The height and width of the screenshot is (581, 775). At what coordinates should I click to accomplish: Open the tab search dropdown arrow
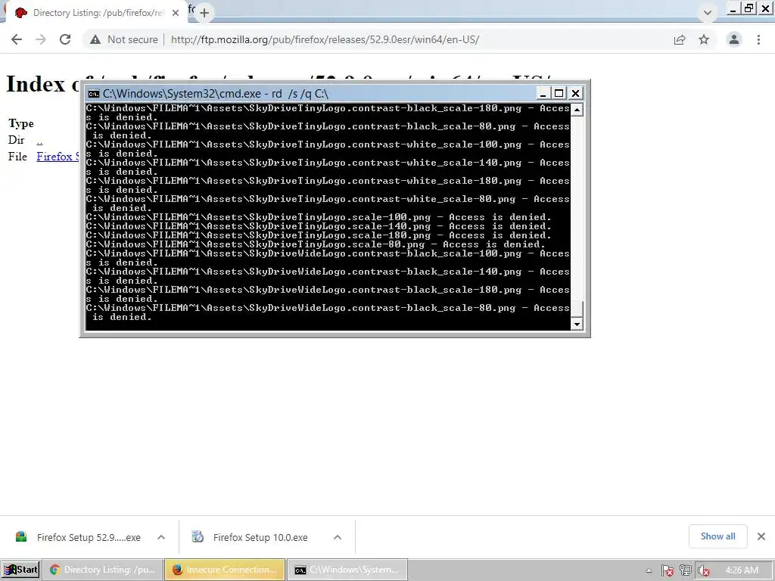[708, 13]
